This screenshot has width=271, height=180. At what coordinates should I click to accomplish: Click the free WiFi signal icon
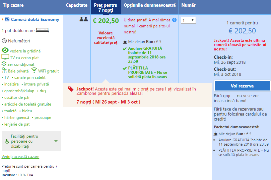click(34, 70)
